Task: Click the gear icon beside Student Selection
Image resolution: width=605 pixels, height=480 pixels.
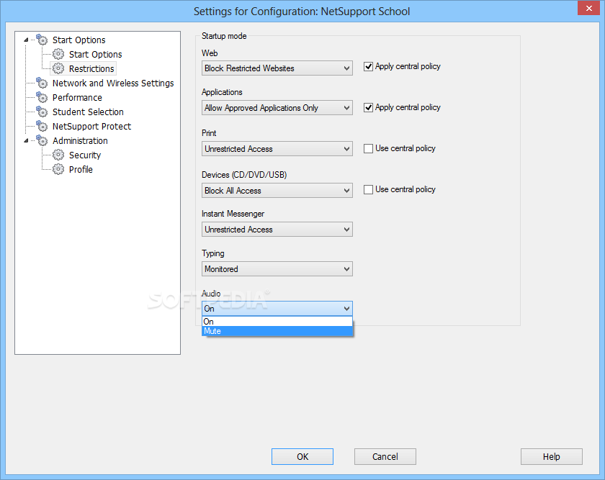Action: tap(42, 112)
